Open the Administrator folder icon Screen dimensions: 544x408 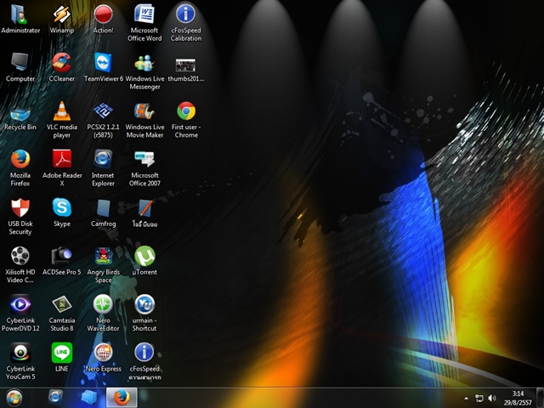20,14
